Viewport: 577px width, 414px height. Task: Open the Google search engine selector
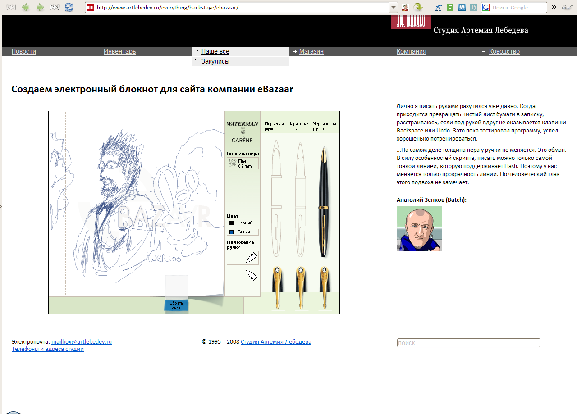click(486, 8)
